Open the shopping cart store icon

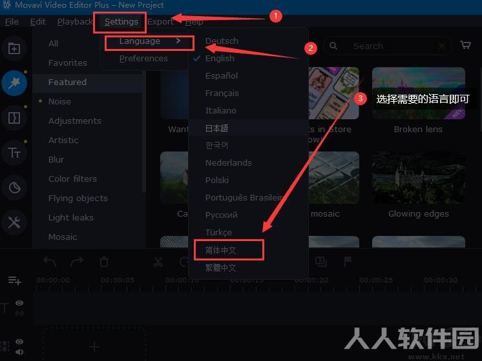pos(465,45)
